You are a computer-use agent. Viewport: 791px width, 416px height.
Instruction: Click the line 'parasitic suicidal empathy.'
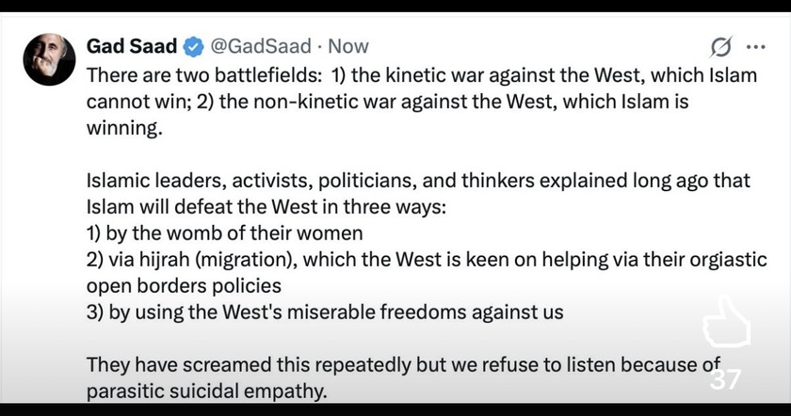[x=207, y=390]
